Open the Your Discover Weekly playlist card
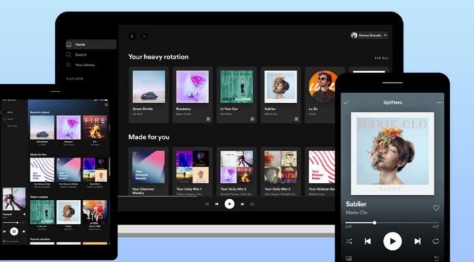Screen dimensions: 474x262 pyautogui.click(x=149, y=171)
